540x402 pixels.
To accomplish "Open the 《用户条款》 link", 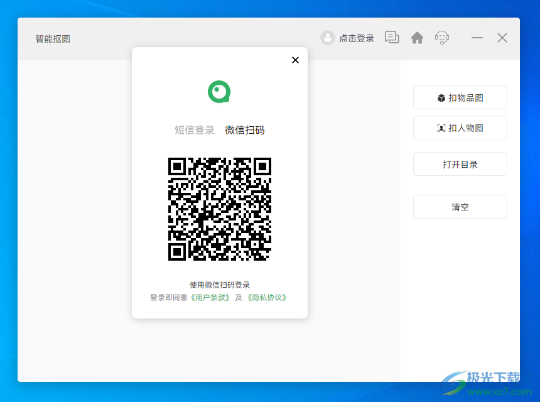I will click(x=210, y=297).
